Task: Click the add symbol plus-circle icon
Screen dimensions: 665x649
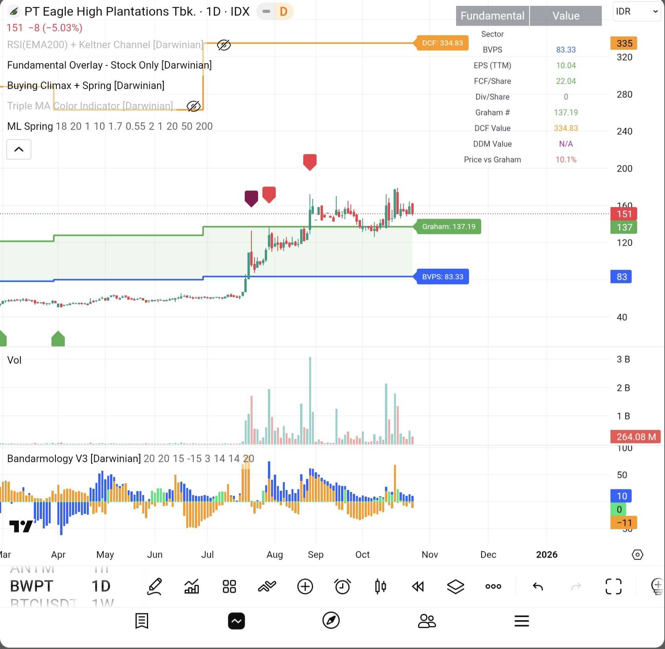Action: [305, 587]
